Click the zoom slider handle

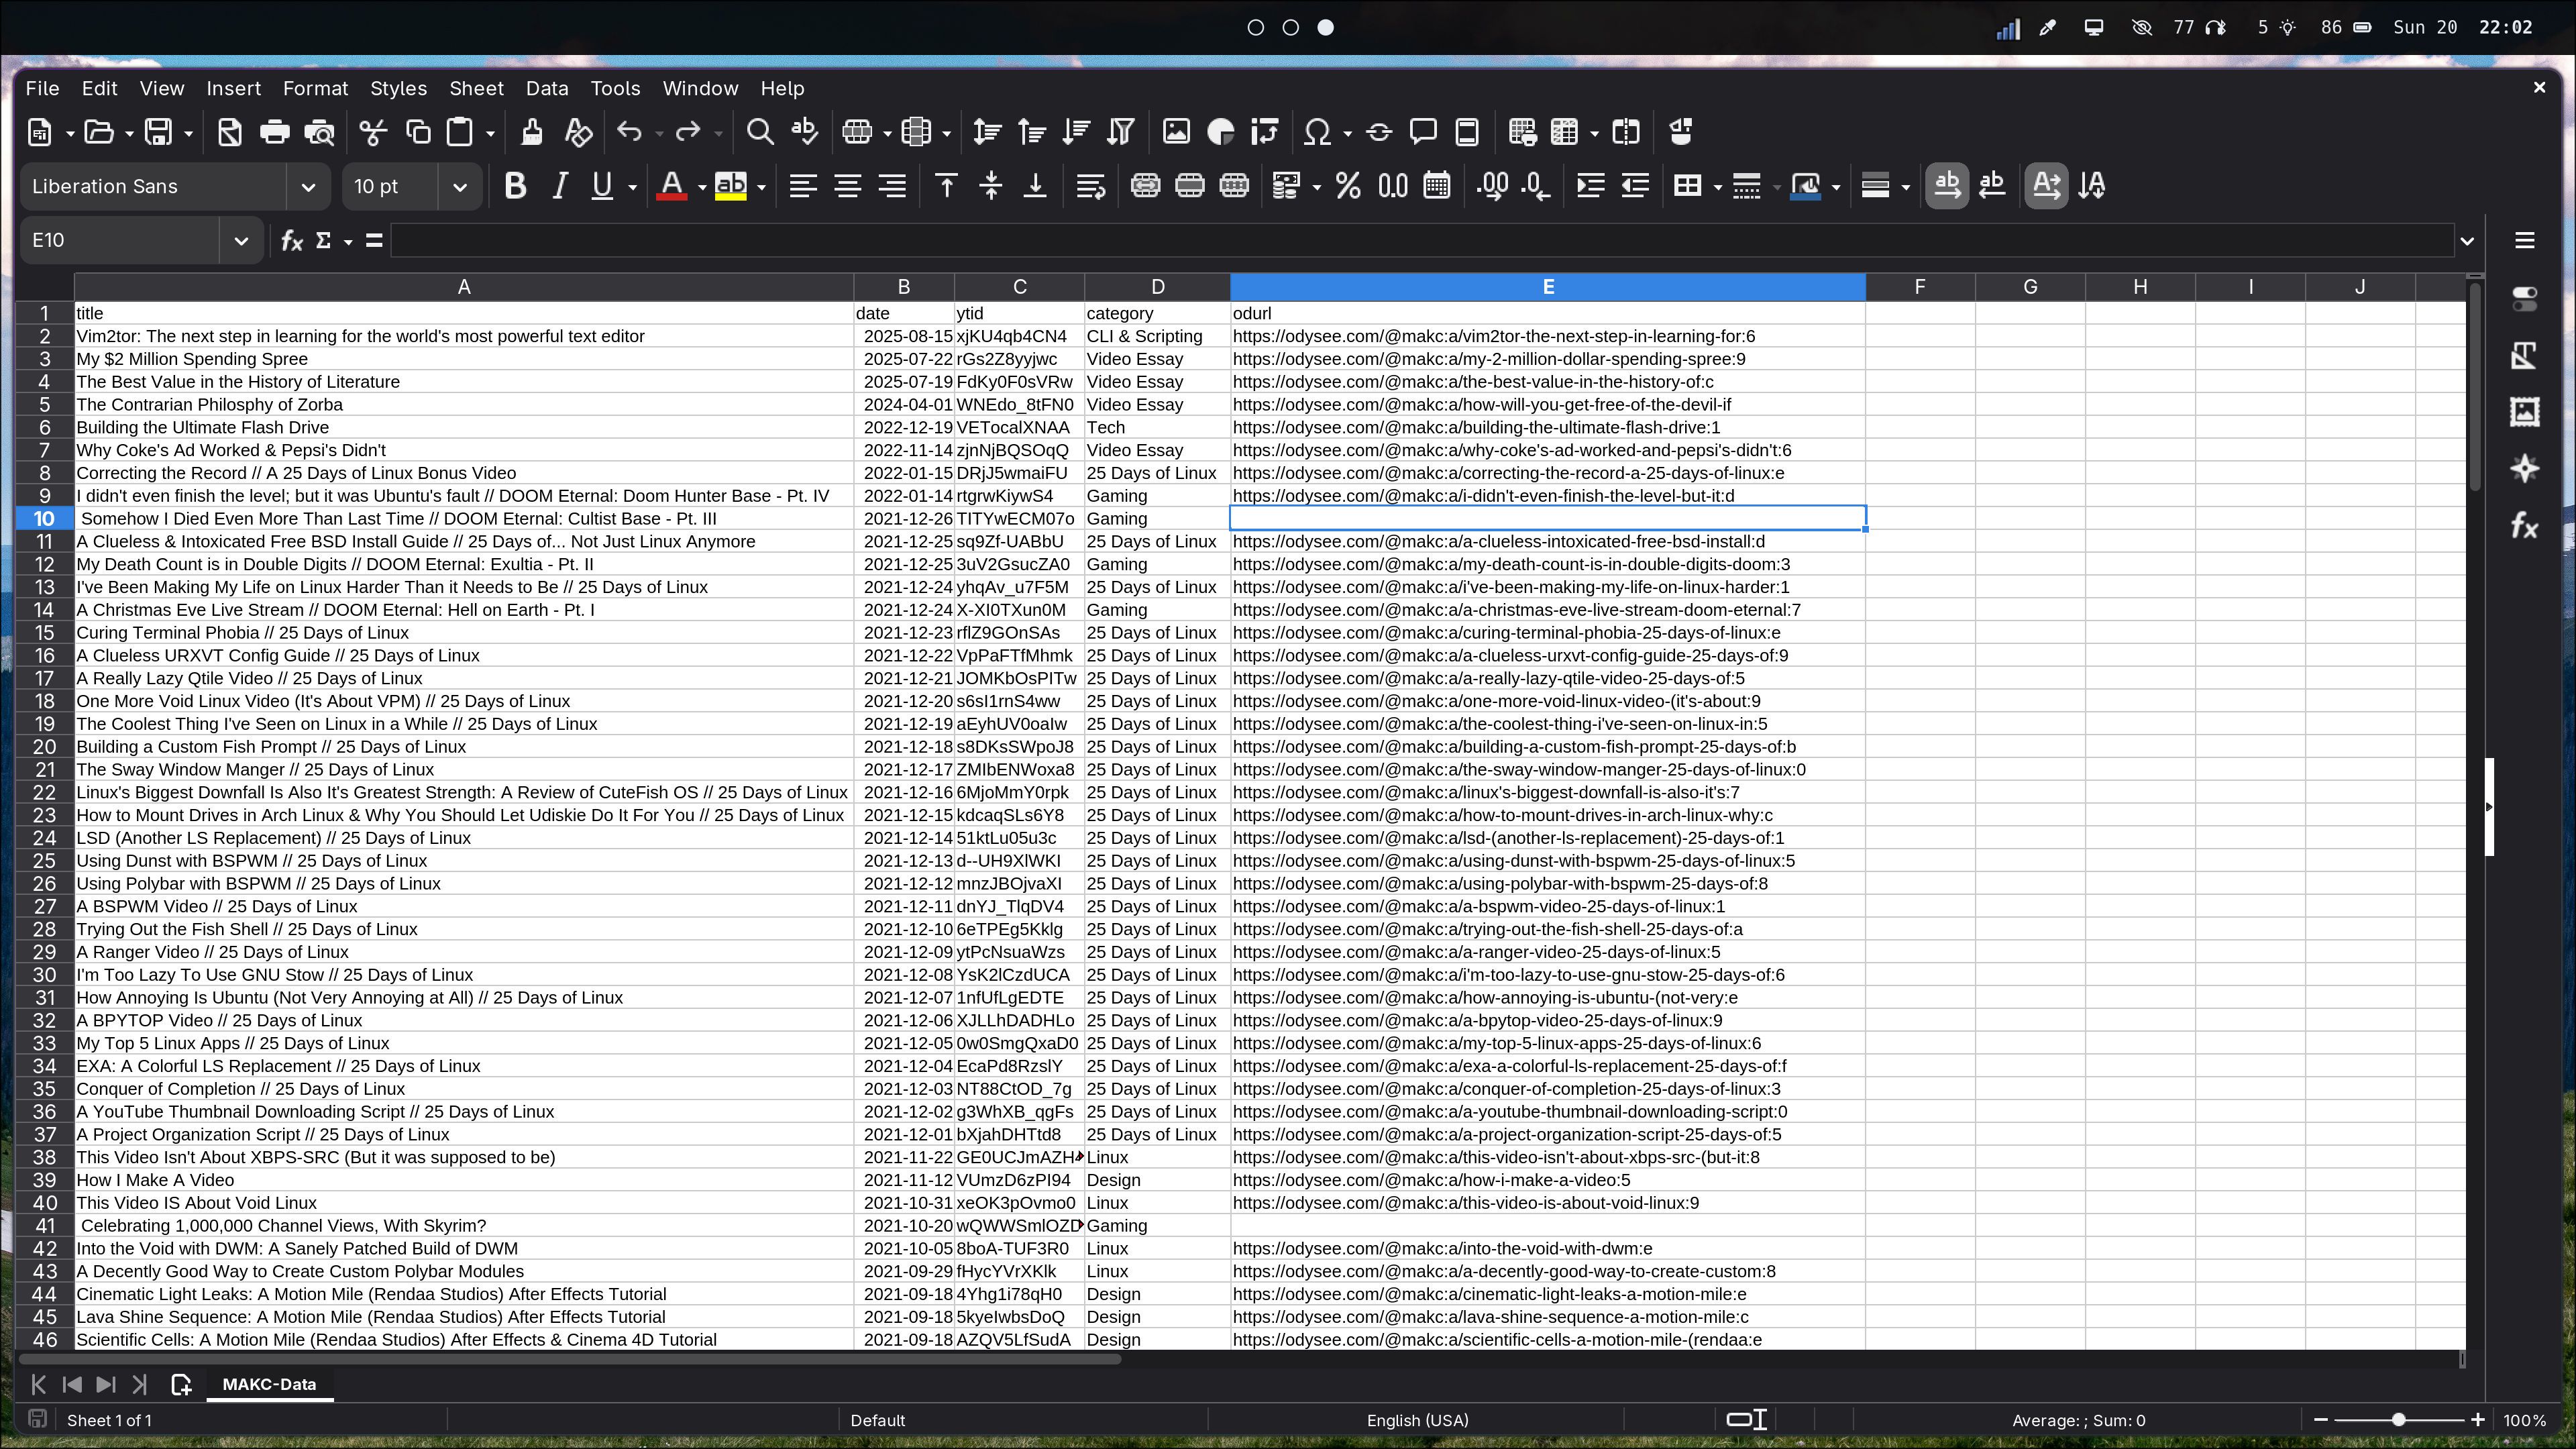click(2398, 1420)
